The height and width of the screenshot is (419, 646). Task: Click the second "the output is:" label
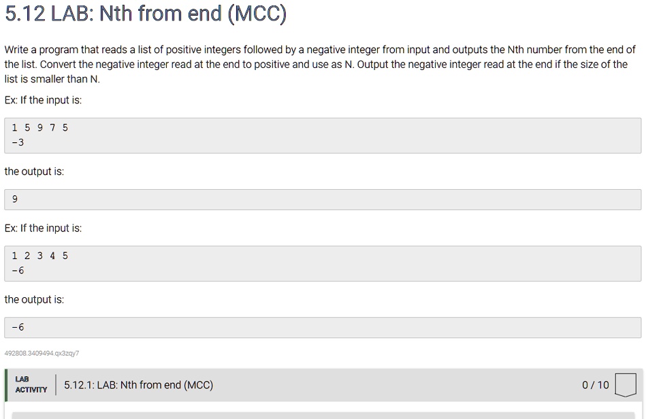pos(34,299)
